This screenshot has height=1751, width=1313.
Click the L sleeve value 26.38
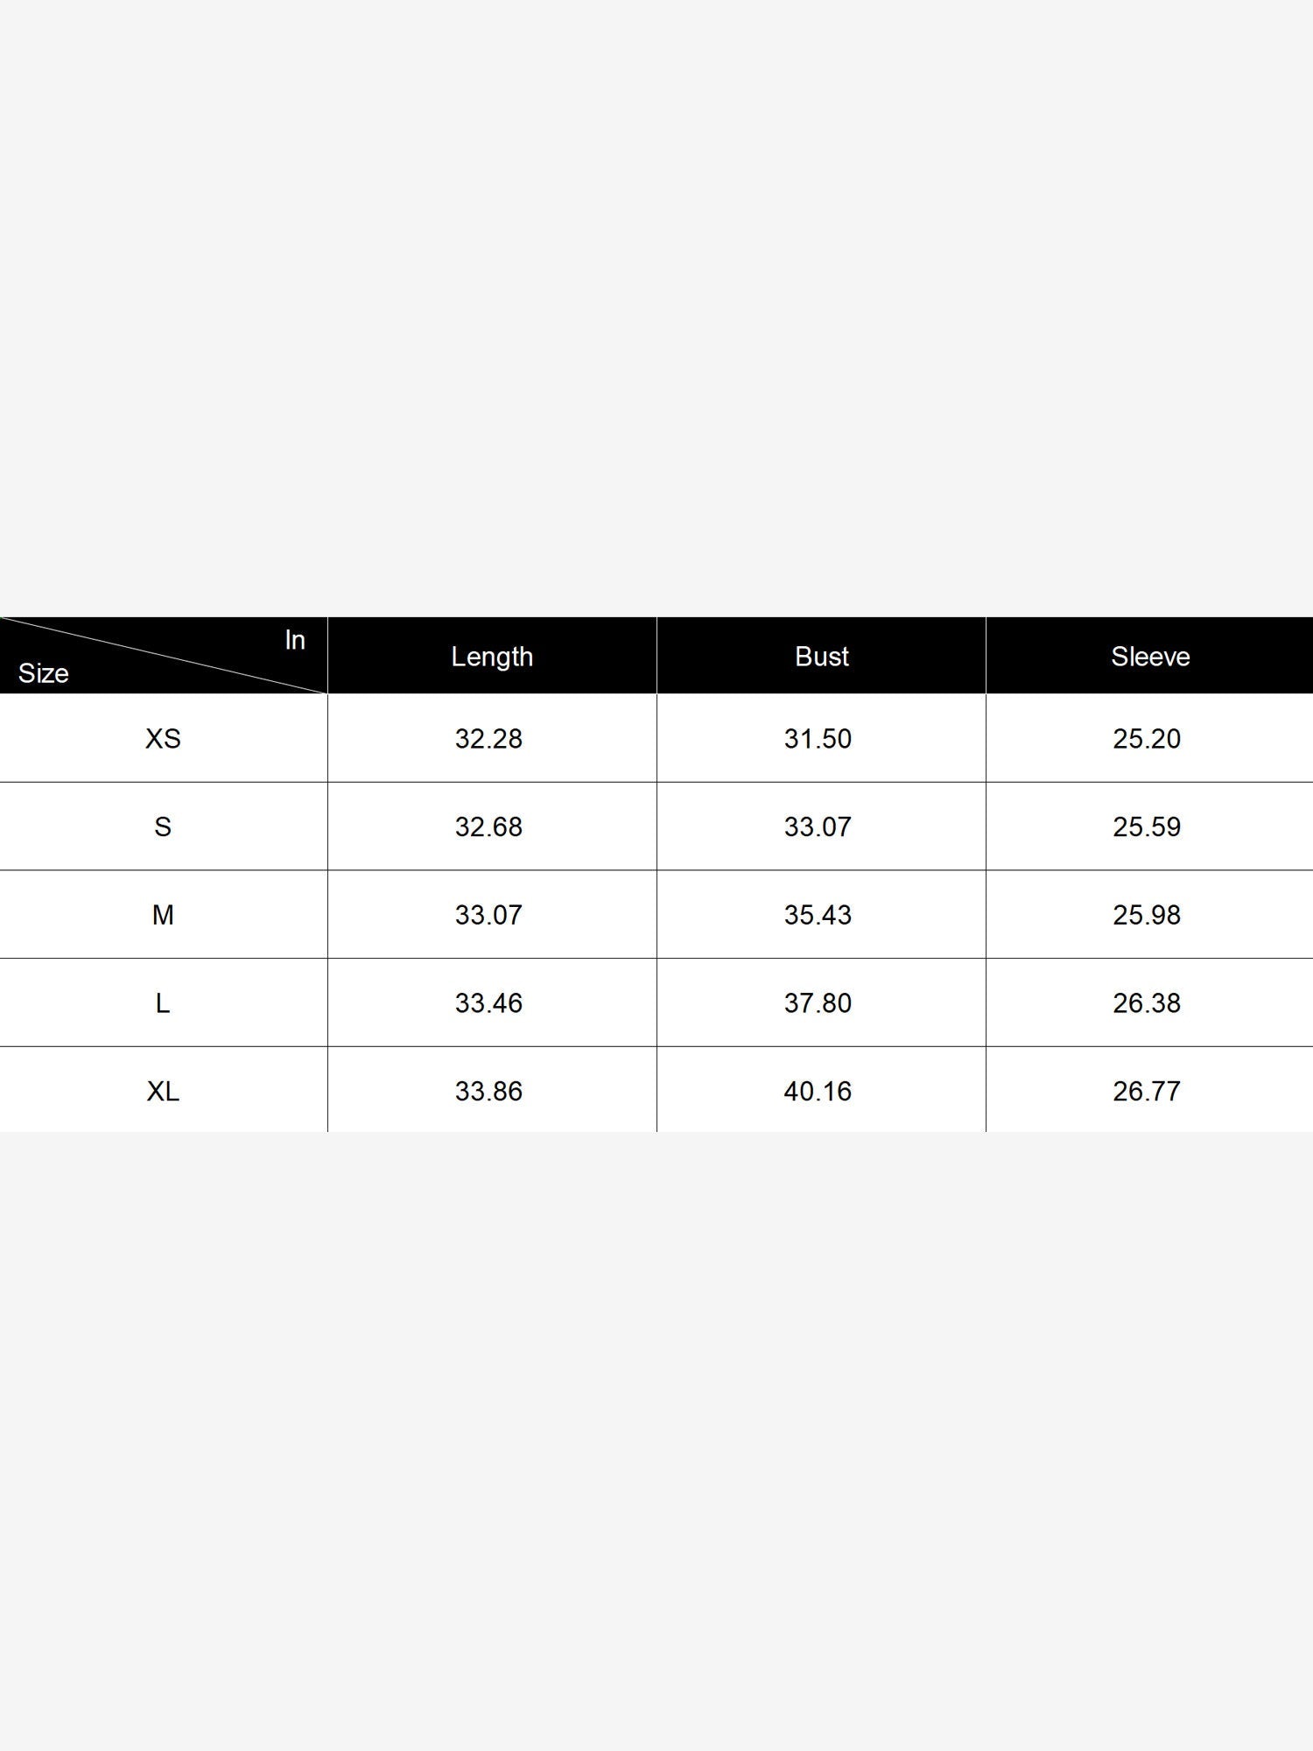pos(1147,1003)
